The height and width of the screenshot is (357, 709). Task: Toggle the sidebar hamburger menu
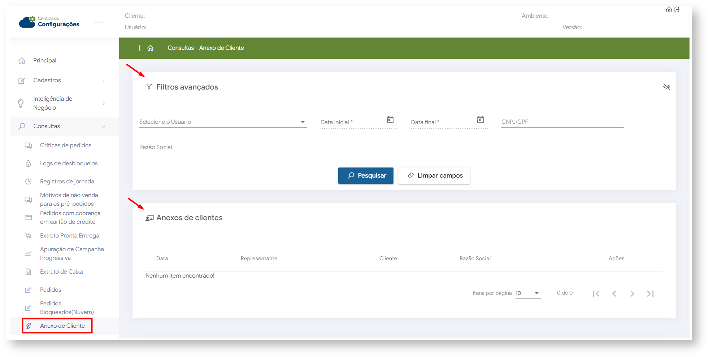click(x=100, y=22)
